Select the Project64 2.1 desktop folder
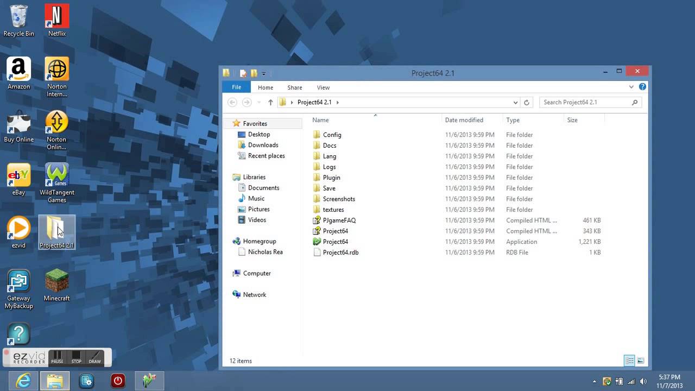 coord(56,232)
